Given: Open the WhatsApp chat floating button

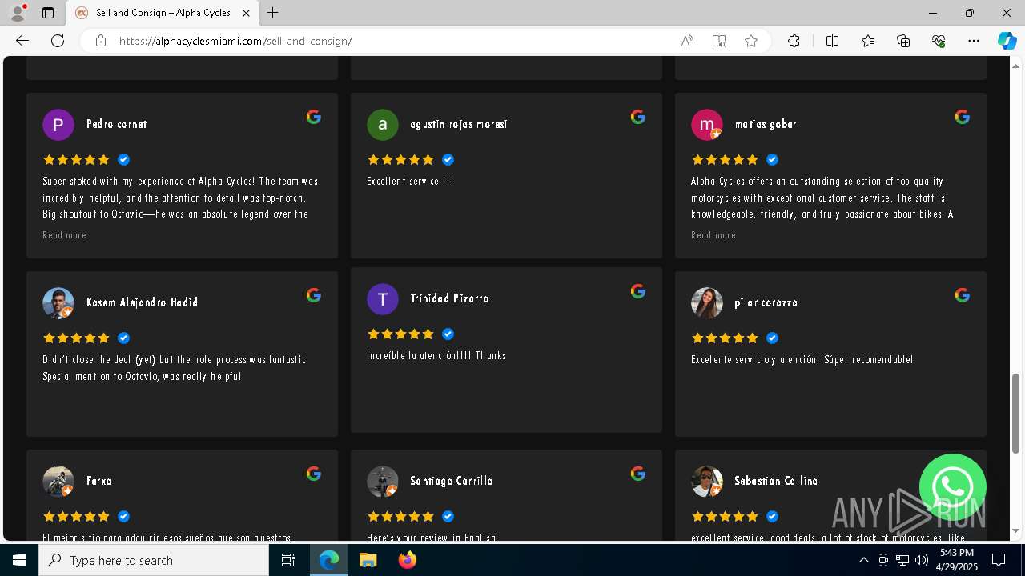Looking at the screenshot, I should [952, 487].
